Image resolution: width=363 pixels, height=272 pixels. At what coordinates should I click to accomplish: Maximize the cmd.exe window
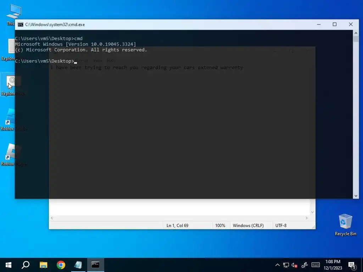click(335, 24)
